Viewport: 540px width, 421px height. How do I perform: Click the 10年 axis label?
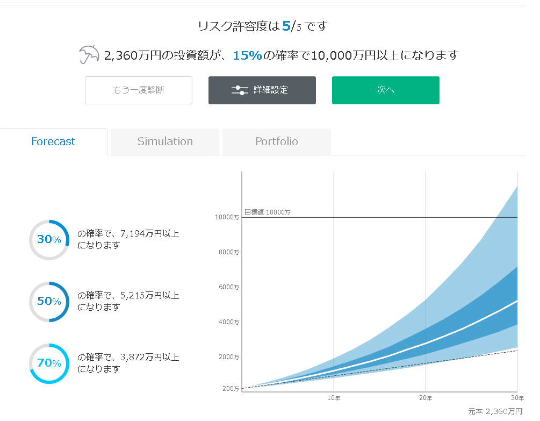click(x=334, y=398)
